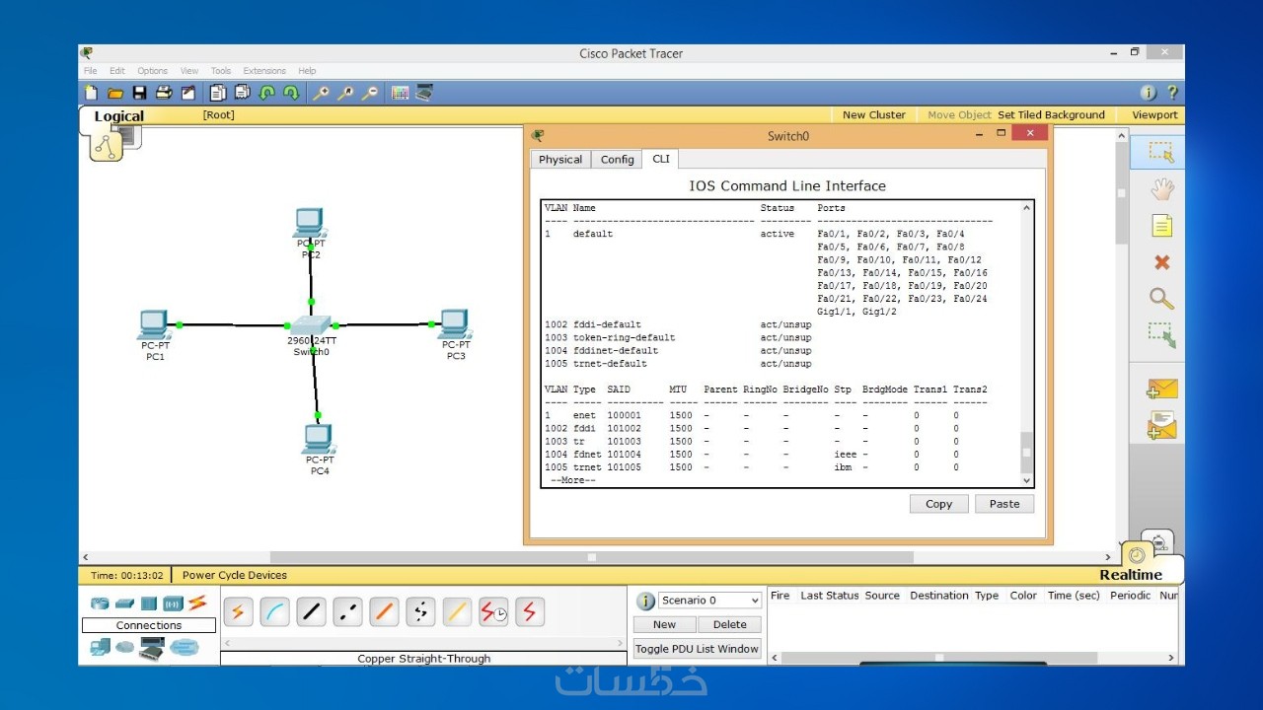
Task: Click the Copy button in CLI
Action: click(938, 504)
